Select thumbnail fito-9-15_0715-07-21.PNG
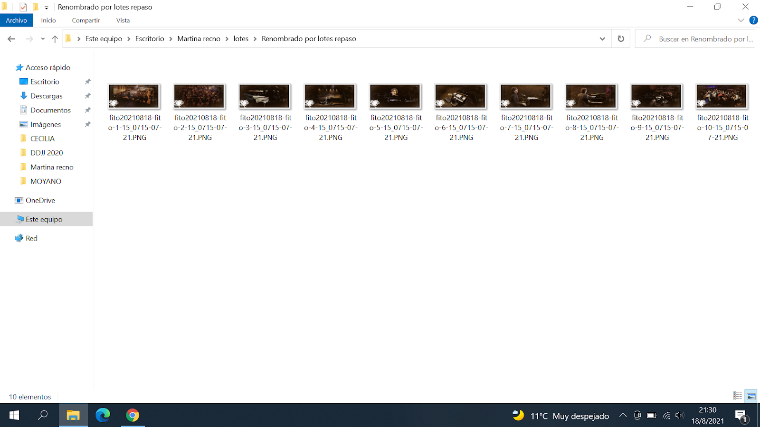Image resolution: width=760 pixels, height=427 pixels. 656,96
